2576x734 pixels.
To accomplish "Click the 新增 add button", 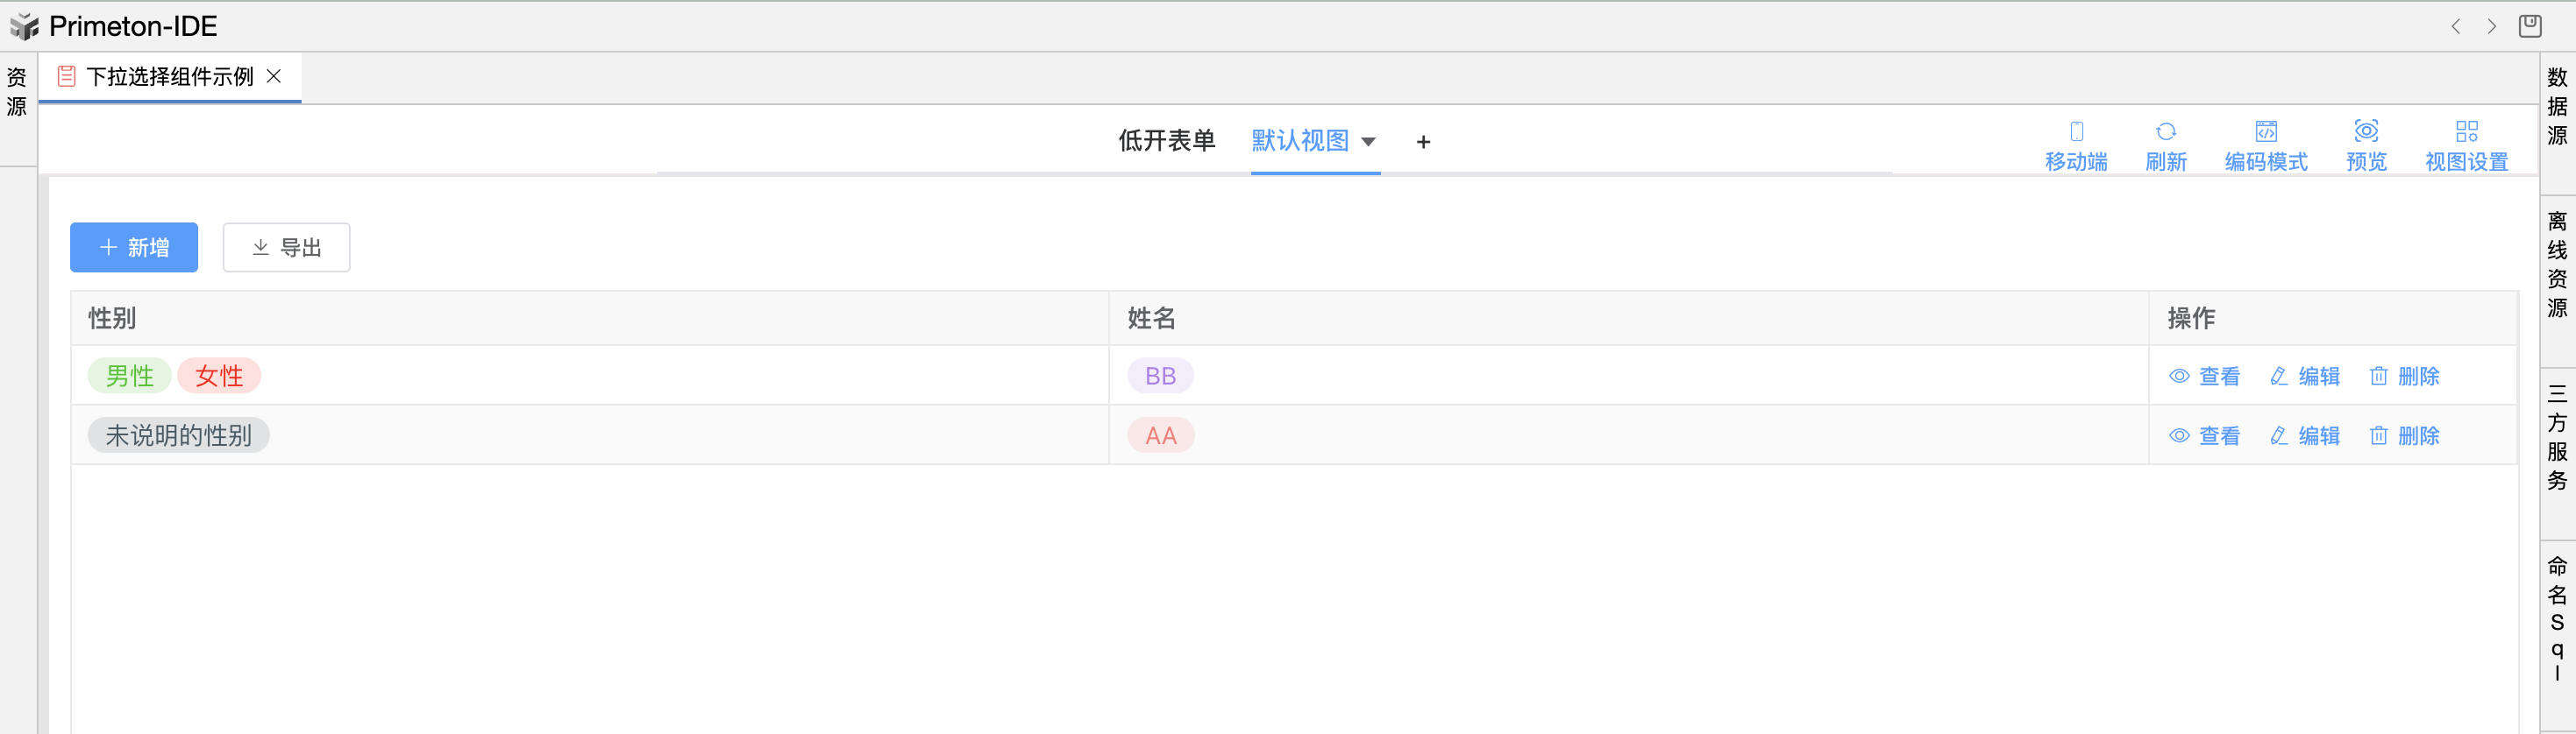I will pos(134,248).
